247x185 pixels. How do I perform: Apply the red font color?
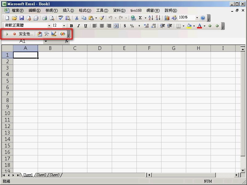tap(199, 26)
